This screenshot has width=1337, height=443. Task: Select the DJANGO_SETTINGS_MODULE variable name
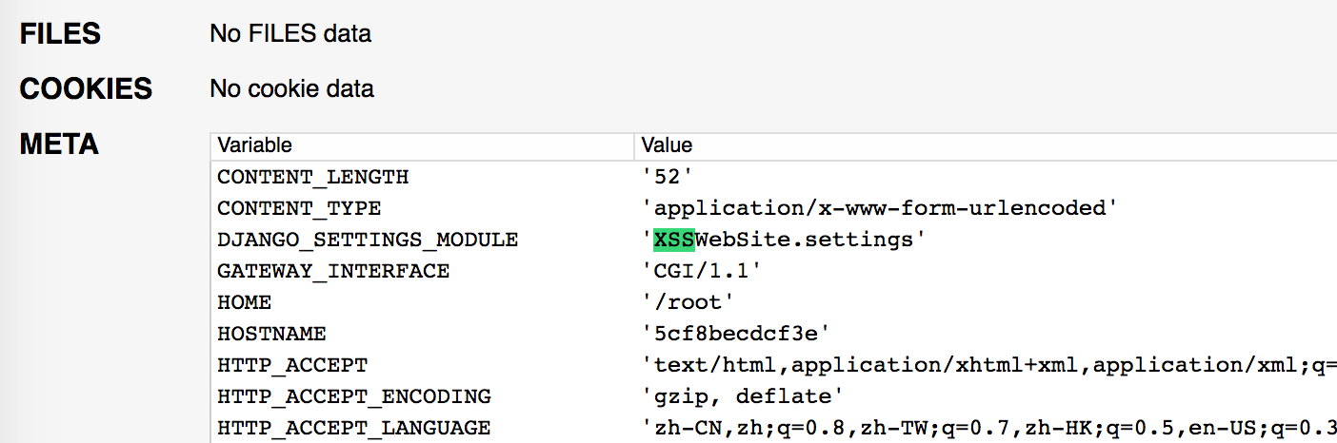pos(368,240)
